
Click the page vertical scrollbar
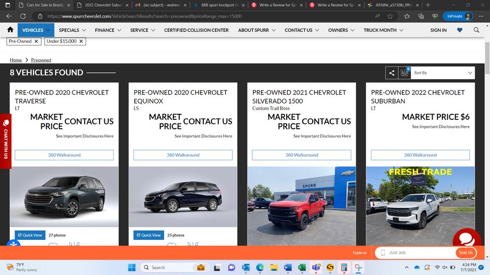pos(487,58)
